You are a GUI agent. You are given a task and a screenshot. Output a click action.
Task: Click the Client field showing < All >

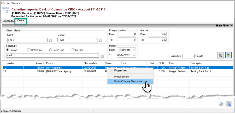[27, 40]
